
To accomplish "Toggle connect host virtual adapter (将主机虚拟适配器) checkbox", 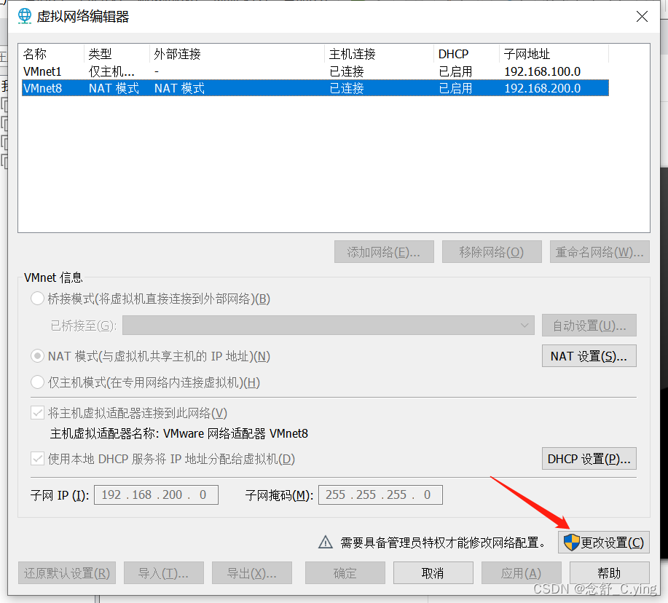I will 37,413.
